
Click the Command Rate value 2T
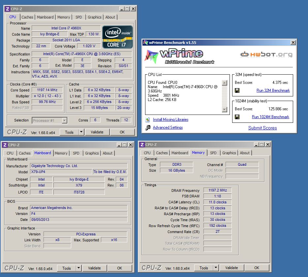pyautogui.click(x=217, y=231)
